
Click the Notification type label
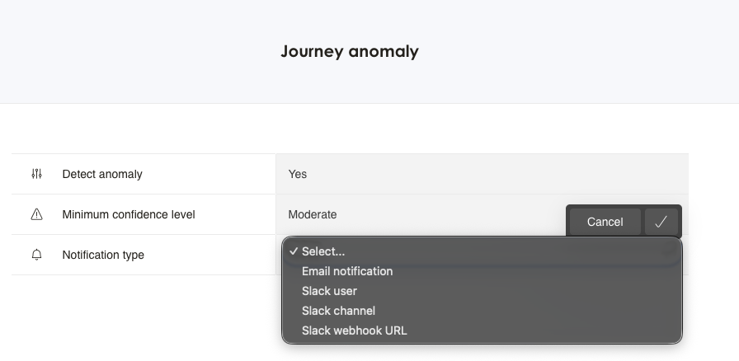103,255
